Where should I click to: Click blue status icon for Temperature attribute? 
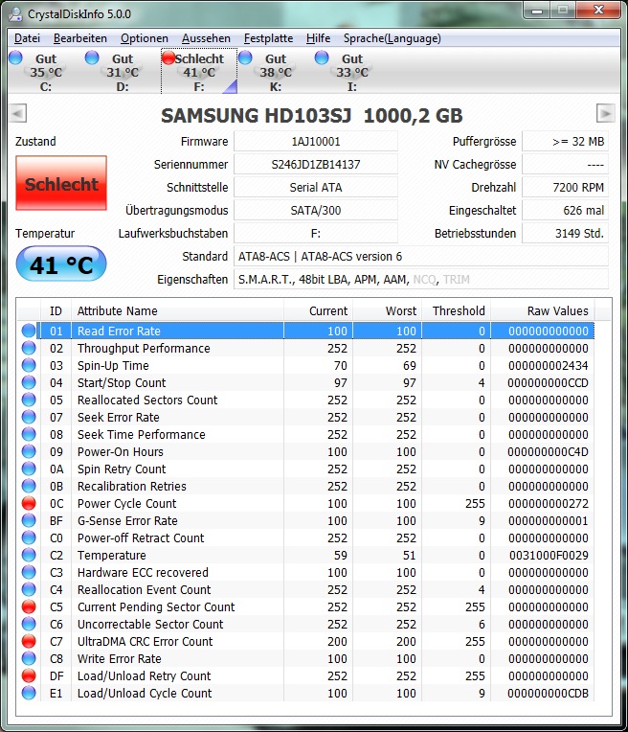click(x=29, y=555)
